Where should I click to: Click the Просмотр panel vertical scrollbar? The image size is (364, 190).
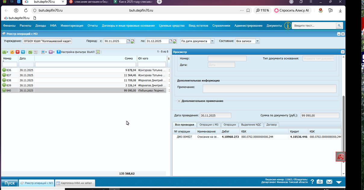pos(344,129)
